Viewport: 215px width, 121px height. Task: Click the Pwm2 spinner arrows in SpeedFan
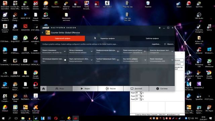[x=141, y=96]
